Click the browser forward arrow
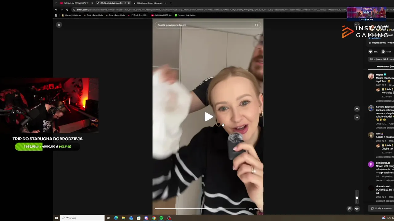 click(x=62, y=10)
